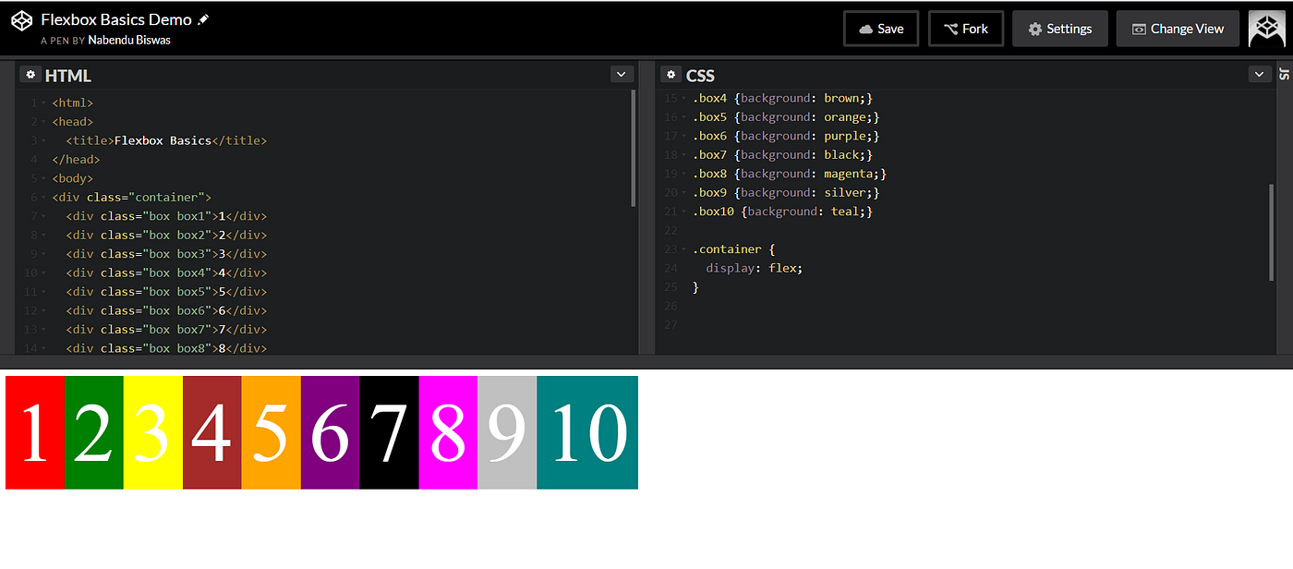Open Nabendu Biswas profile link
This screenshot has height=569, width=1293.
[x=129, y=40]
